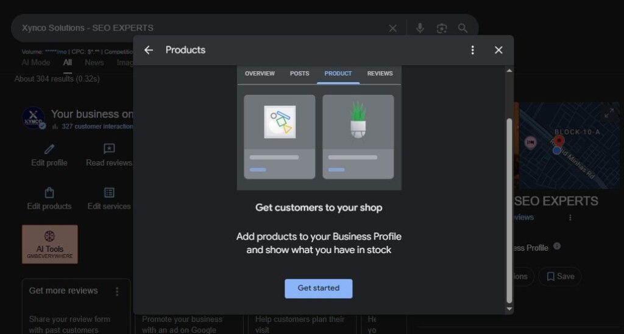Save the business with Save button
624x334 pixels.
(x=560, y=276)
